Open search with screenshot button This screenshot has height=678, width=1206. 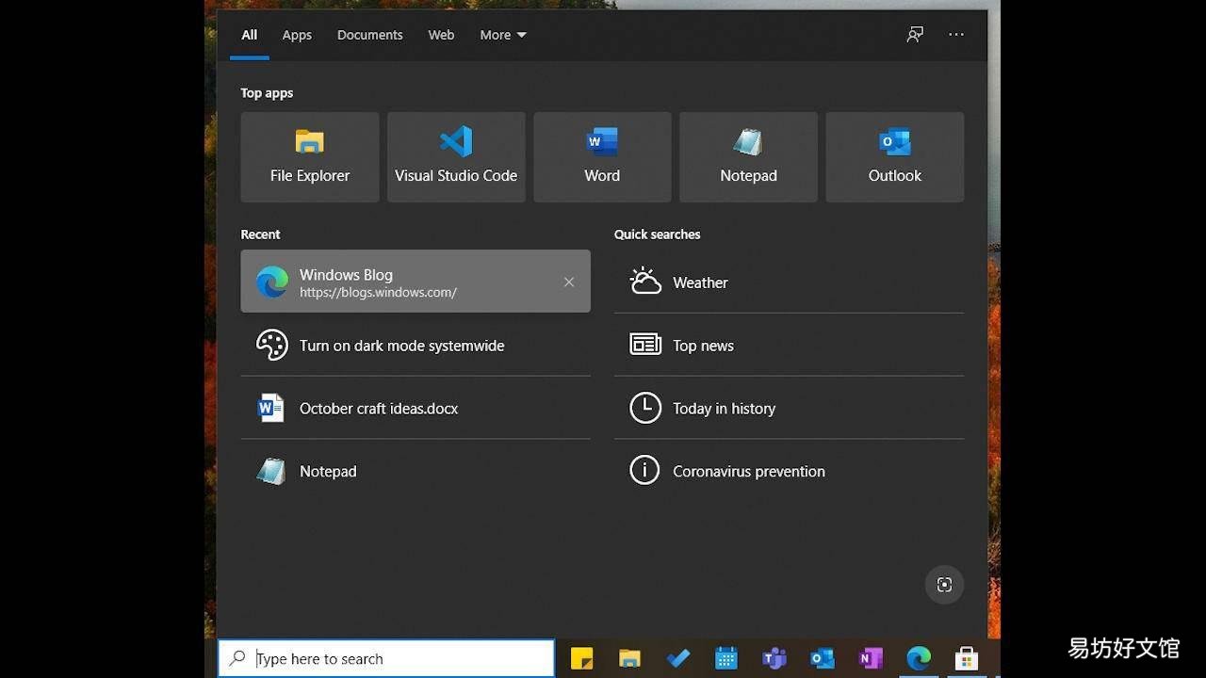coord(944,585)
